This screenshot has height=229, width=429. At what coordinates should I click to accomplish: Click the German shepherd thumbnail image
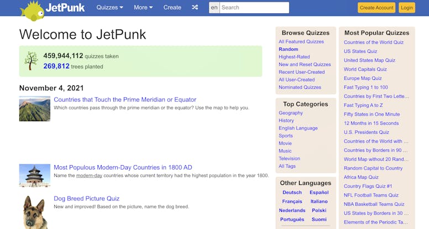click(35, 212)
